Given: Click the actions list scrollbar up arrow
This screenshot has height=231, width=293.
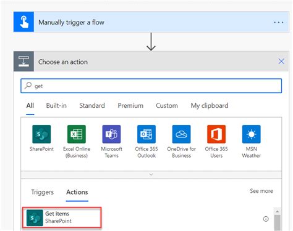Looking at the screenshot, I should [x=278, y=211].
